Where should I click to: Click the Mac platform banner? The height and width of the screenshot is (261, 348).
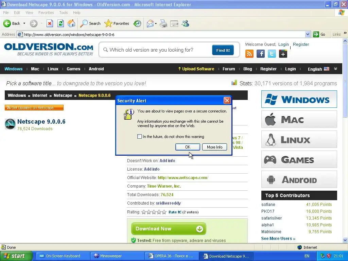pos(299,119)
